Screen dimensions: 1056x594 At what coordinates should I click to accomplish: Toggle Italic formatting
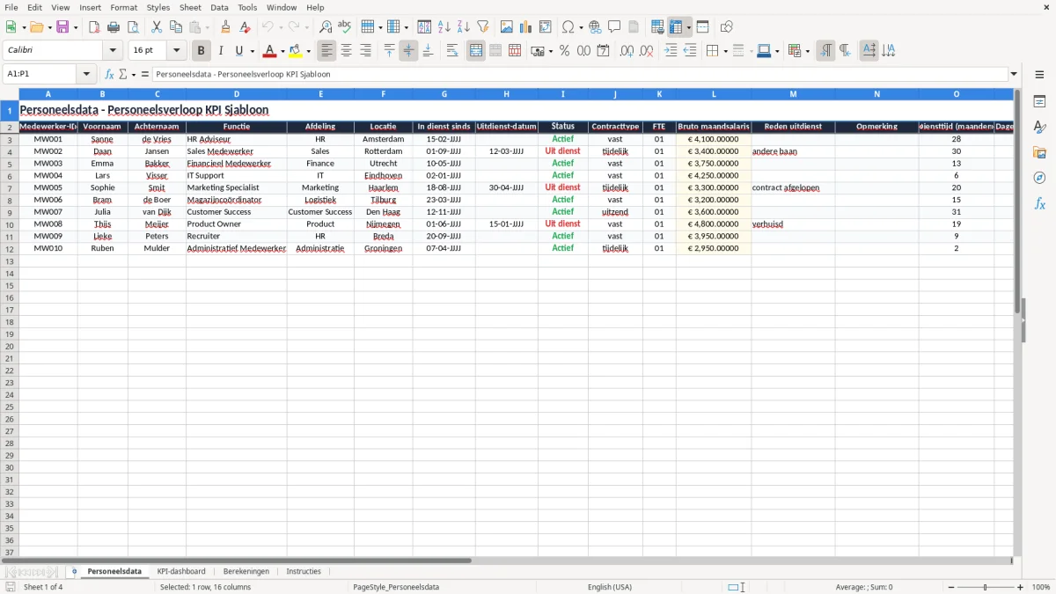point(221,51)
